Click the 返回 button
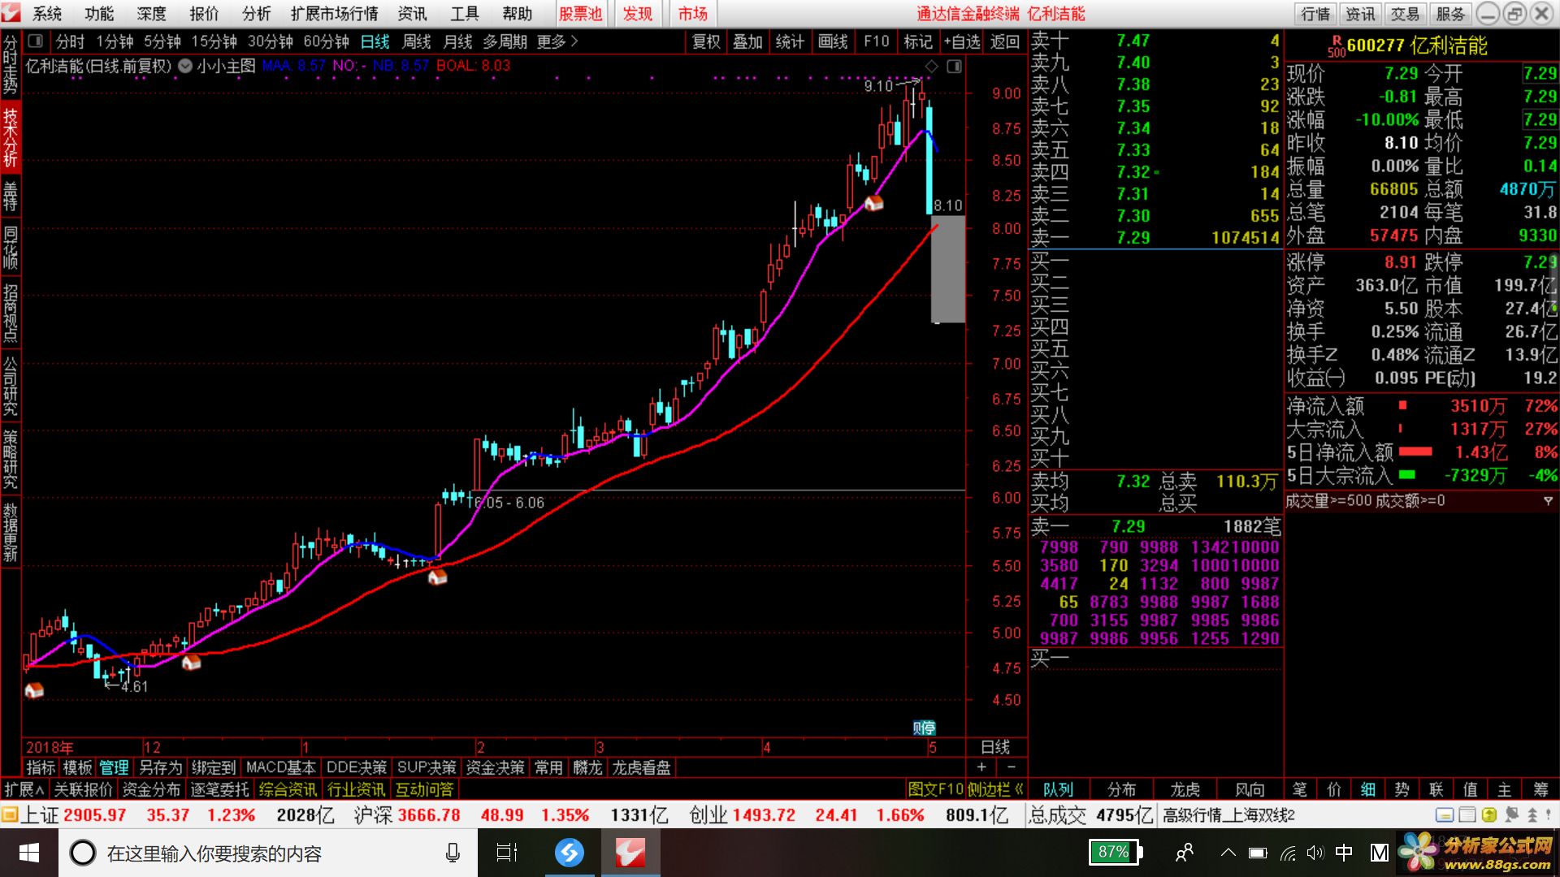The image size is (1560, 877). coord(1005,41)
